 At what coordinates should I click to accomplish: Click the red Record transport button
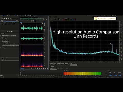tap(43, 68)
